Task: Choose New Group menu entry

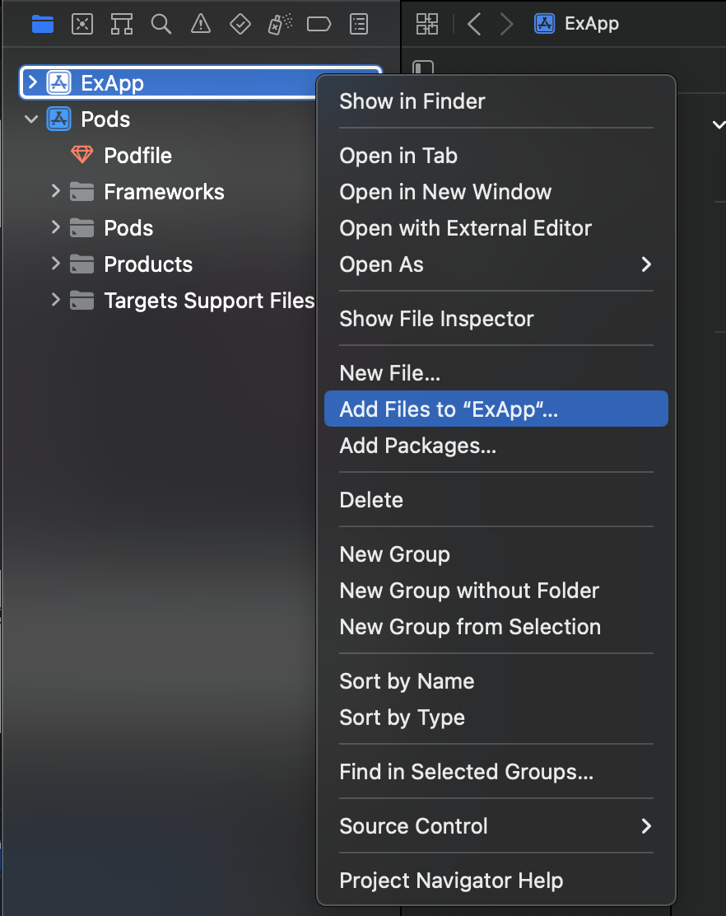Action: pyautogui.click(x=496, y=554)
